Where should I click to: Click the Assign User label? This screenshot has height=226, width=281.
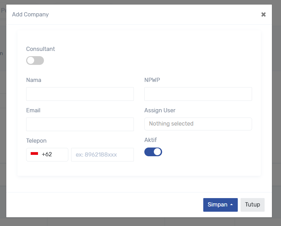point(160,111)
